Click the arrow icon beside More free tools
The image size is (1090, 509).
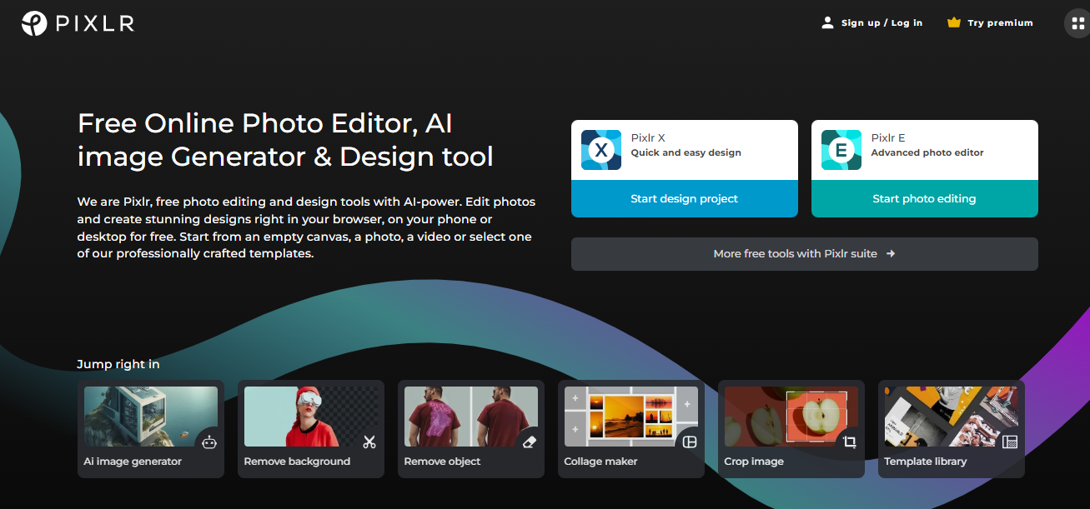point(891,254)
